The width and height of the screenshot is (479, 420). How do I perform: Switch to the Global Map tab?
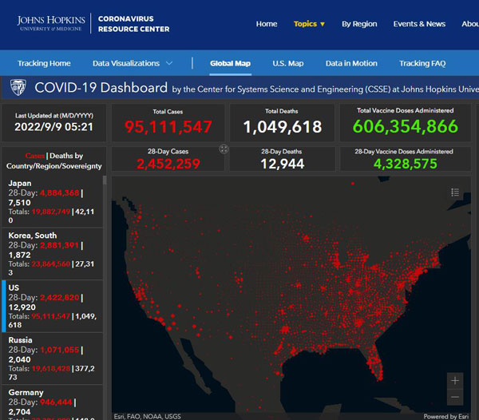231,63
